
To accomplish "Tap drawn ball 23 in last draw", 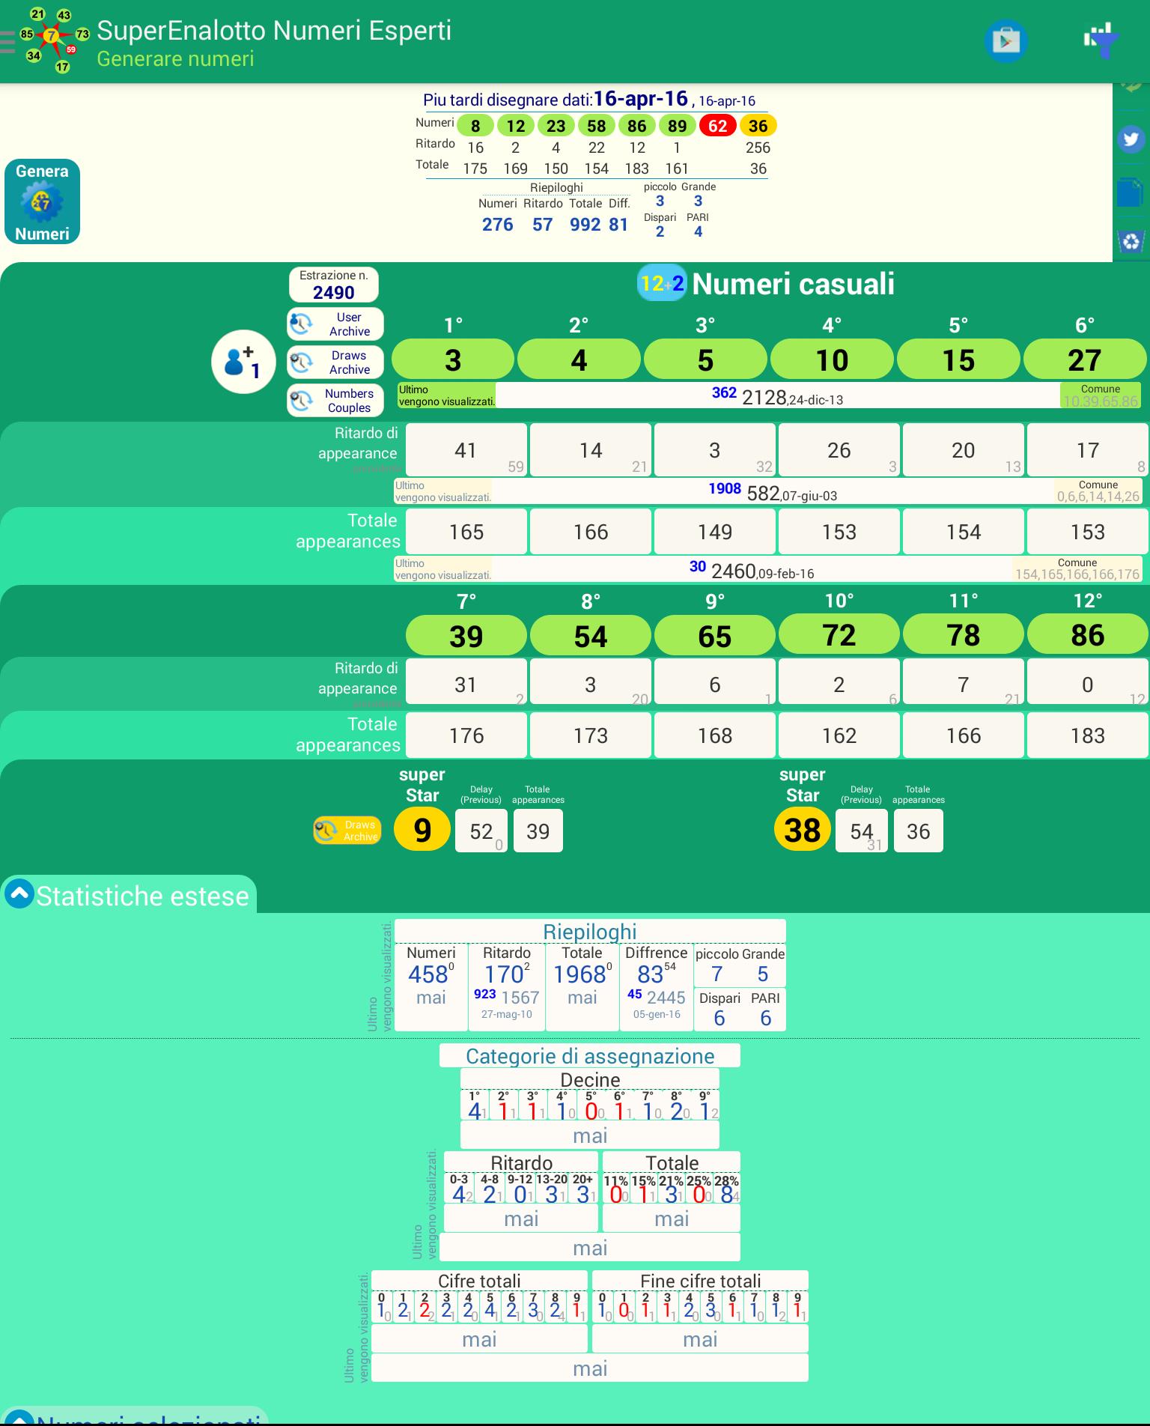I will [556, 126].
